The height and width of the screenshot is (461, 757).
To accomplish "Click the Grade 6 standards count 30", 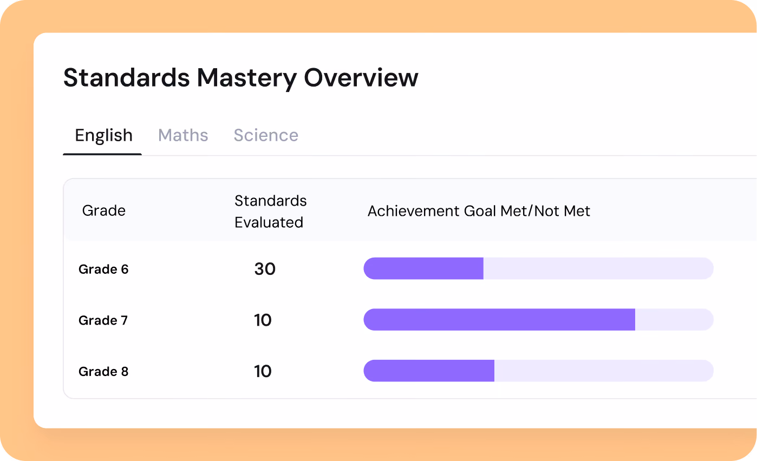I will click(x=265, y=269).
